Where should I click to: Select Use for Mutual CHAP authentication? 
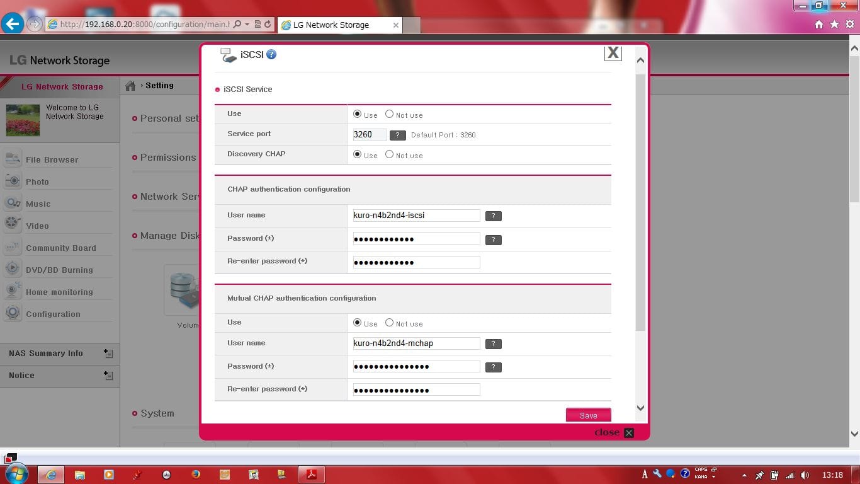(x=358, y=323)
